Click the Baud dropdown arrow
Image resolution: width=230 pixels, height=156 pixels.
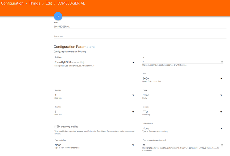pos(221,79)
